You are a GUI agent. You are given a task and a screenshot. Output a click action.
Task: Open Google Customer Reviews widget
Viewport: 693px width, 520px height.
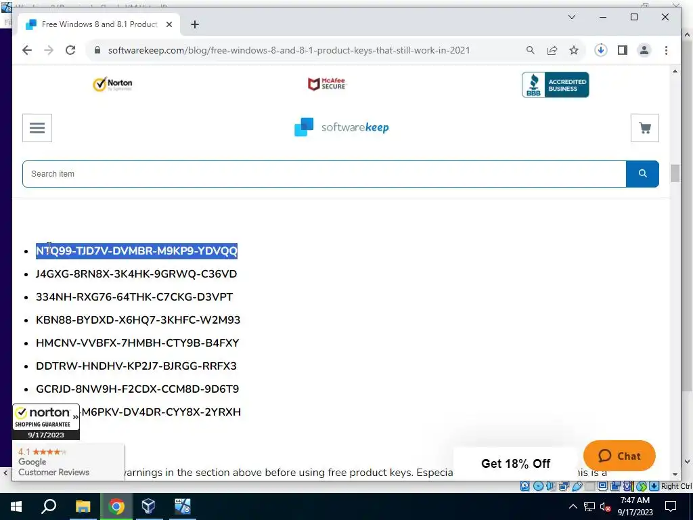[67, 461]
